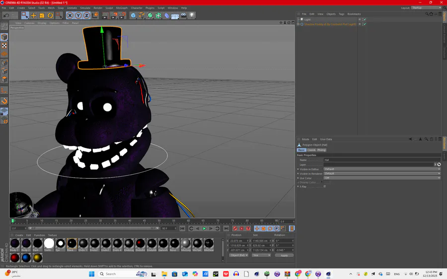Open Visible in Editor dropdown
This screenshot has width=447, height=279.
point(382,169)
